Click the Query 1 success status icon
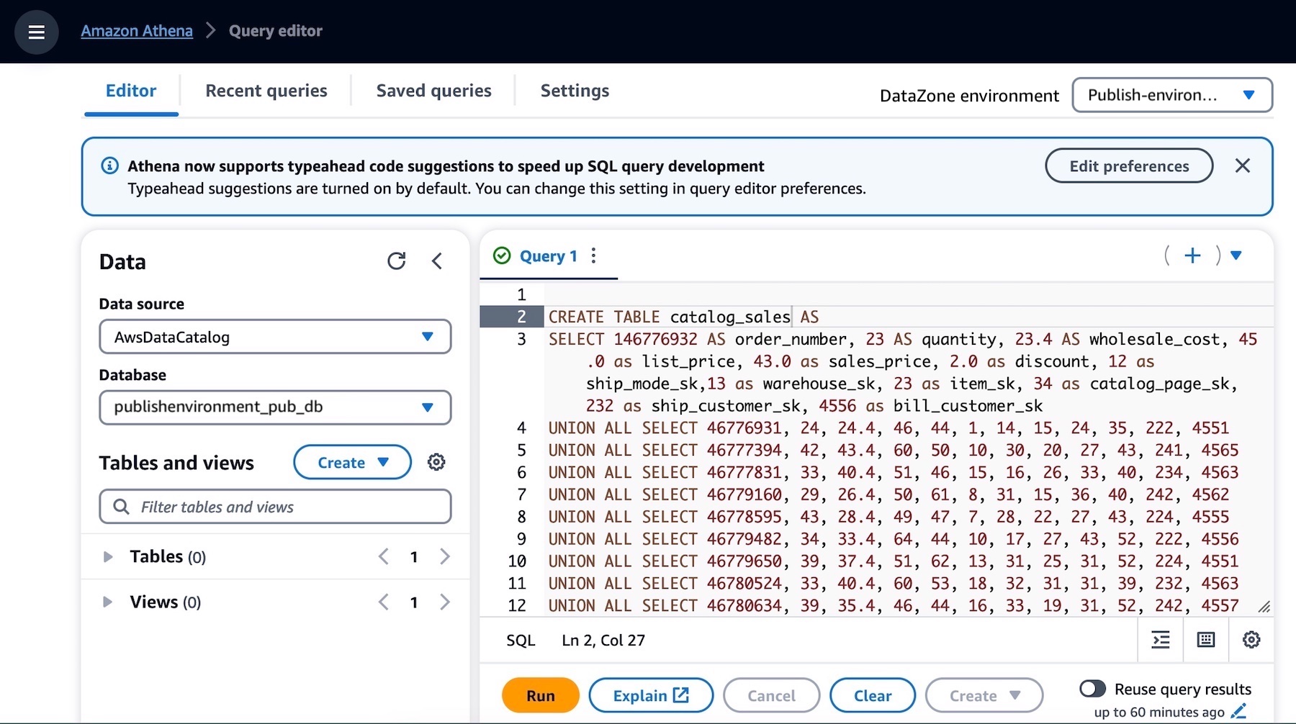The width and height of the screenshot is (1296, 724). [x=502, y=255]
